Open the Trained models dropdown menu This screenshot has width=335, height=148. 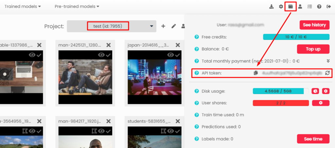(x=23, y=7)
